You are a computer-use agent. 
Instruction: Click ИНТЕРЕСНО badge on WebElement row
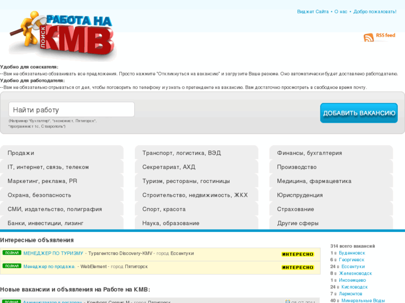click(297, 267)
